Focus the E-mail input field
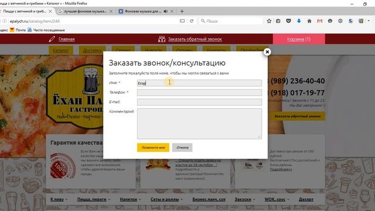Image resolution: width=375 pixels, height=211 pixels. pyautogui.click(x=199, y=102)
